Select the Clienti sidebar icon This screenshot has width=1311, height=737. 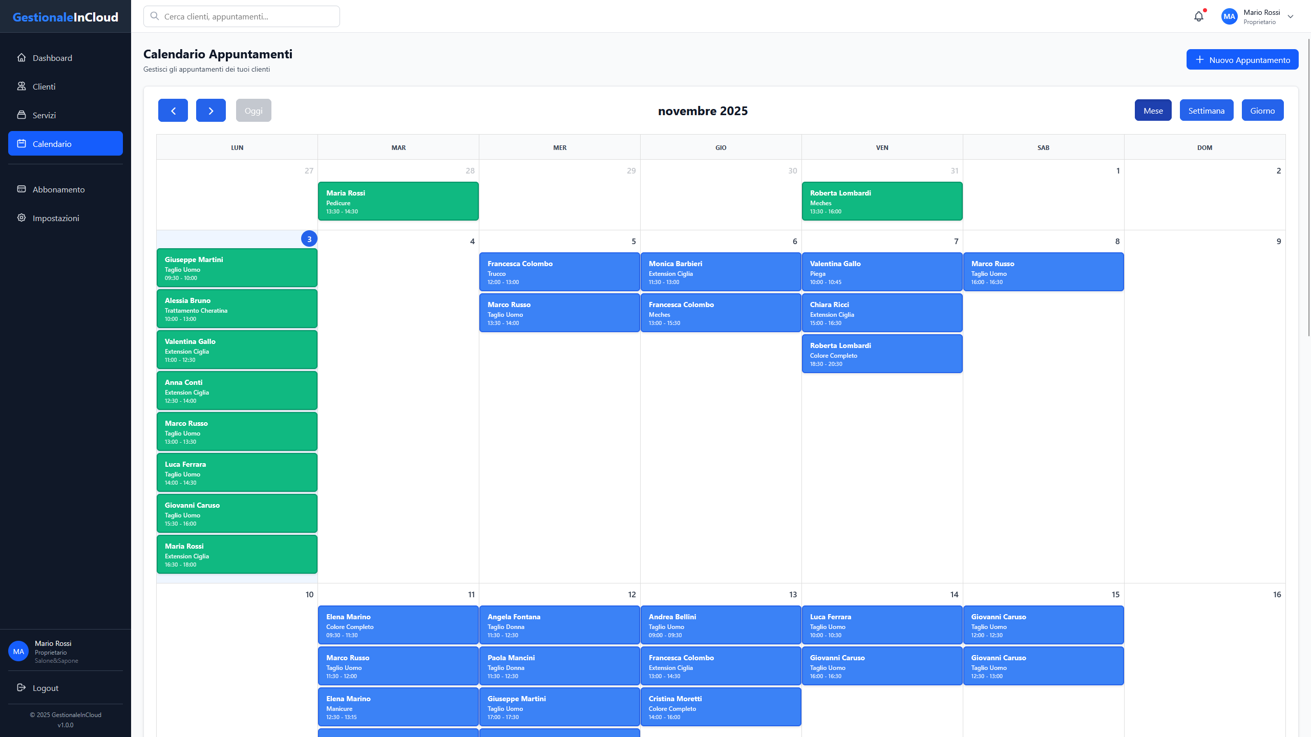coord(21,86)
